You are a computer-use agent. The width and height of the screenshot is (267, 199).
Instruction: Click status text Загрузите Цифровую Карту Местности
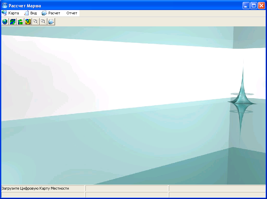point(35,188)
